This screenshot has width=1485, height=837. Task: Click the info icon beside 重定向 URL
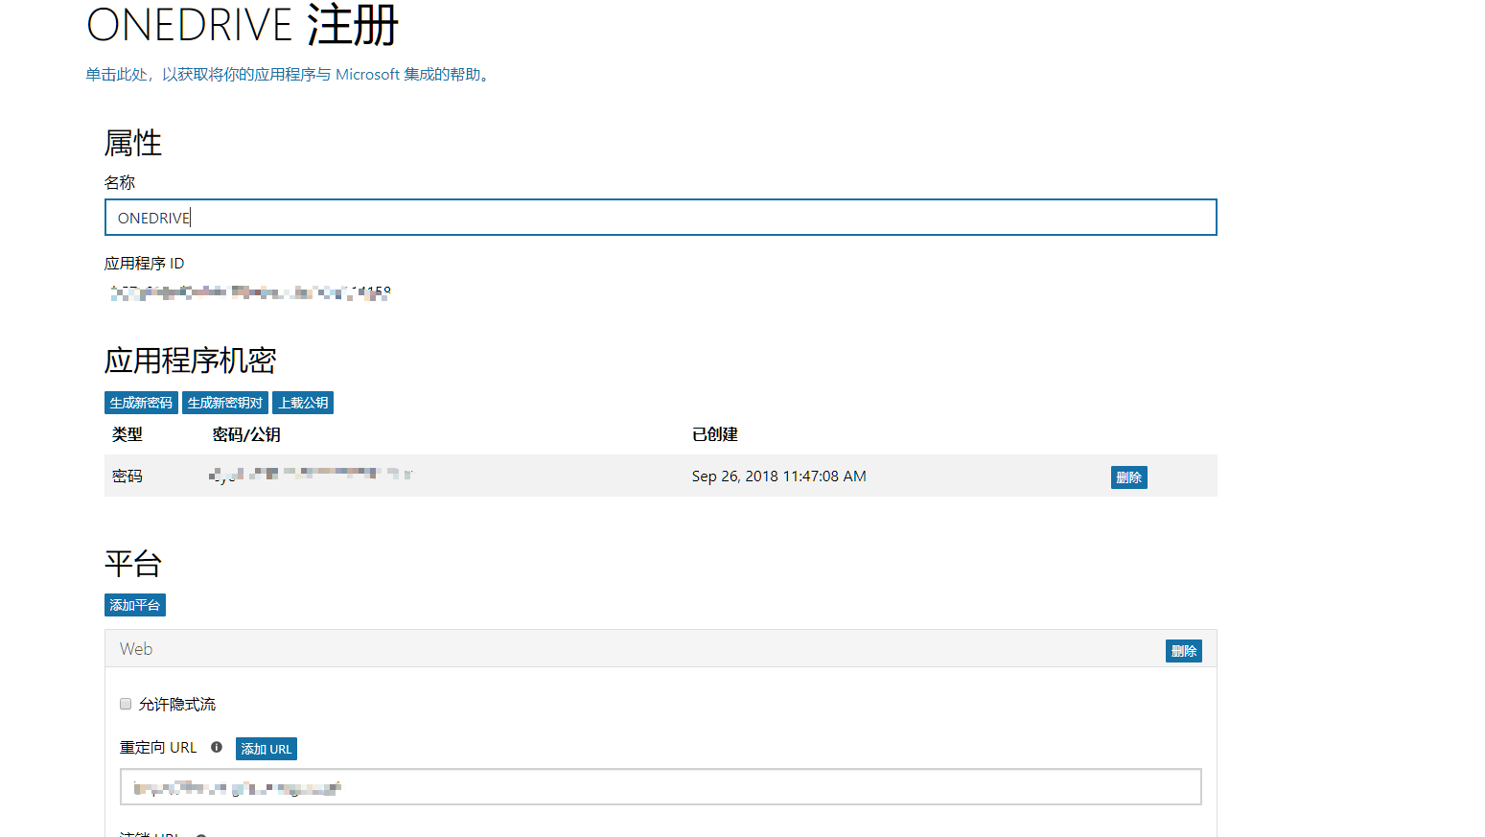point(217,747)
